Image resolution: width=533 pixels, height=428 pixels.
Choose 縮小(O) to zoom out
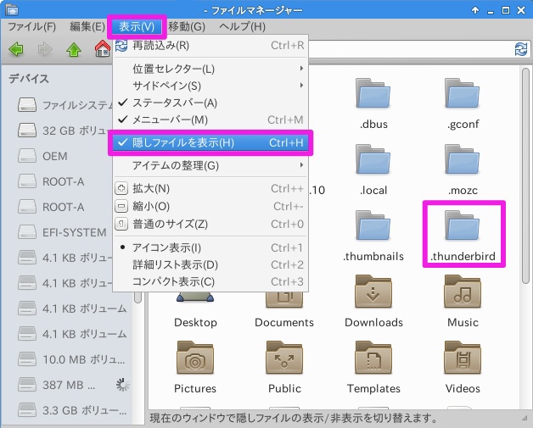pos(210,206)
